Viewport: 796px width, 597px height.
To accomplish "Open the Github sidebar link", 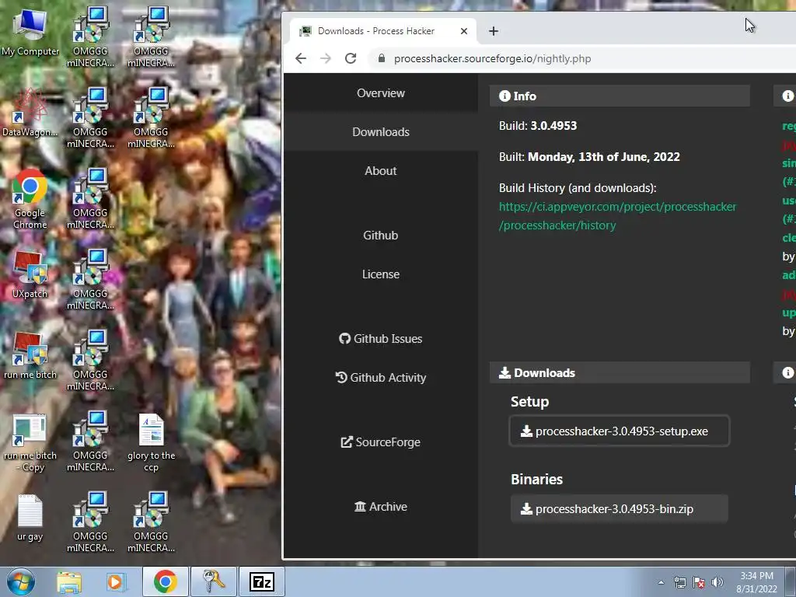I will coord(381,235).
